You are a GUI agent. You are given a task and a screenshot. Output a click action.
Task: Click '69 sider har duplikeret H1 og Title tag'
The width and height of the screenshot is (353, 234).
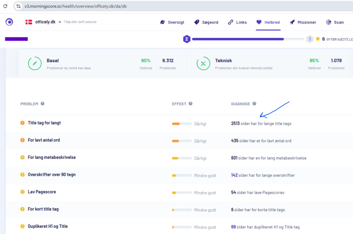click(x=265, y=227)
